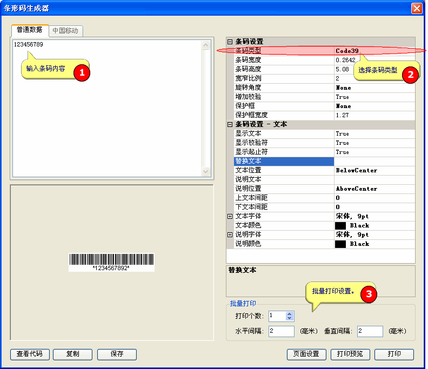The height and width of the screenshot is (369, 428).
Task: Expand the 文本字体 property
Action: (230, 216)
